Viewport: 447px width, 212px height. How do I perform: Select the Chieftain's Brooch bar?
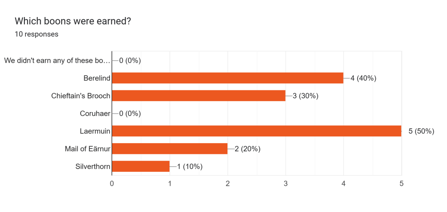[199, 96]
